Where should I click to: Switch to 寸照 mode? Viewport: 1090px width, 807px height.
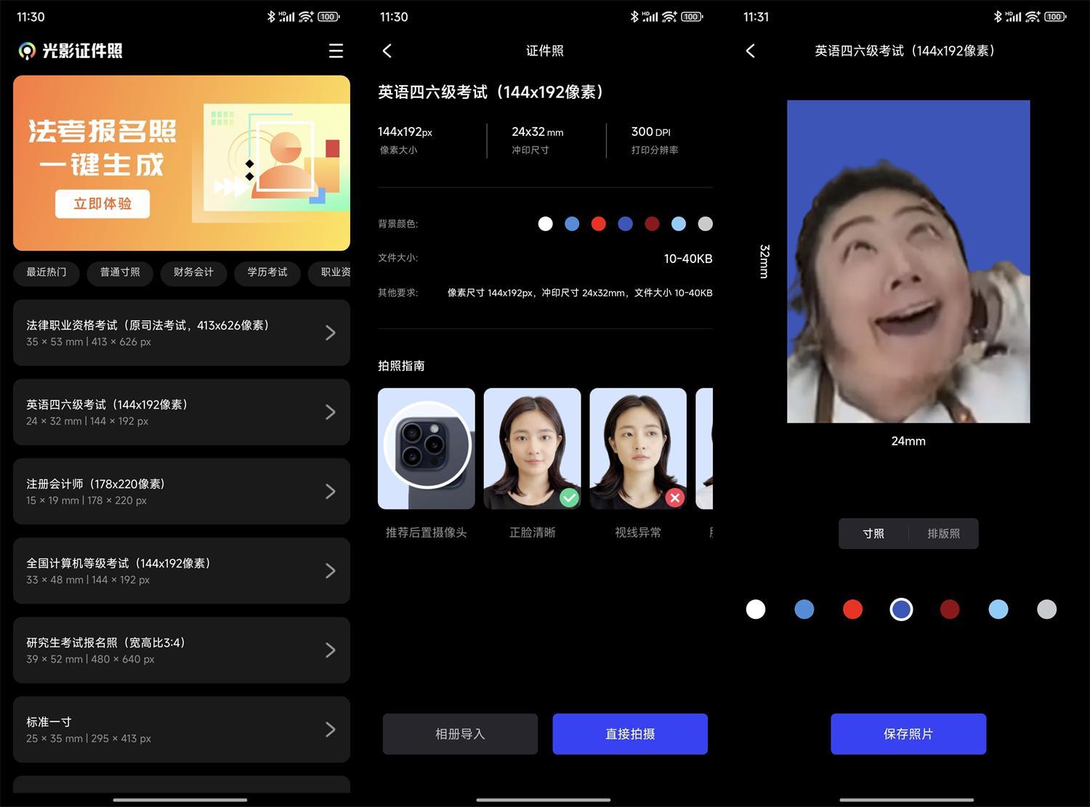pyautogui.click(x=873, y=533)
